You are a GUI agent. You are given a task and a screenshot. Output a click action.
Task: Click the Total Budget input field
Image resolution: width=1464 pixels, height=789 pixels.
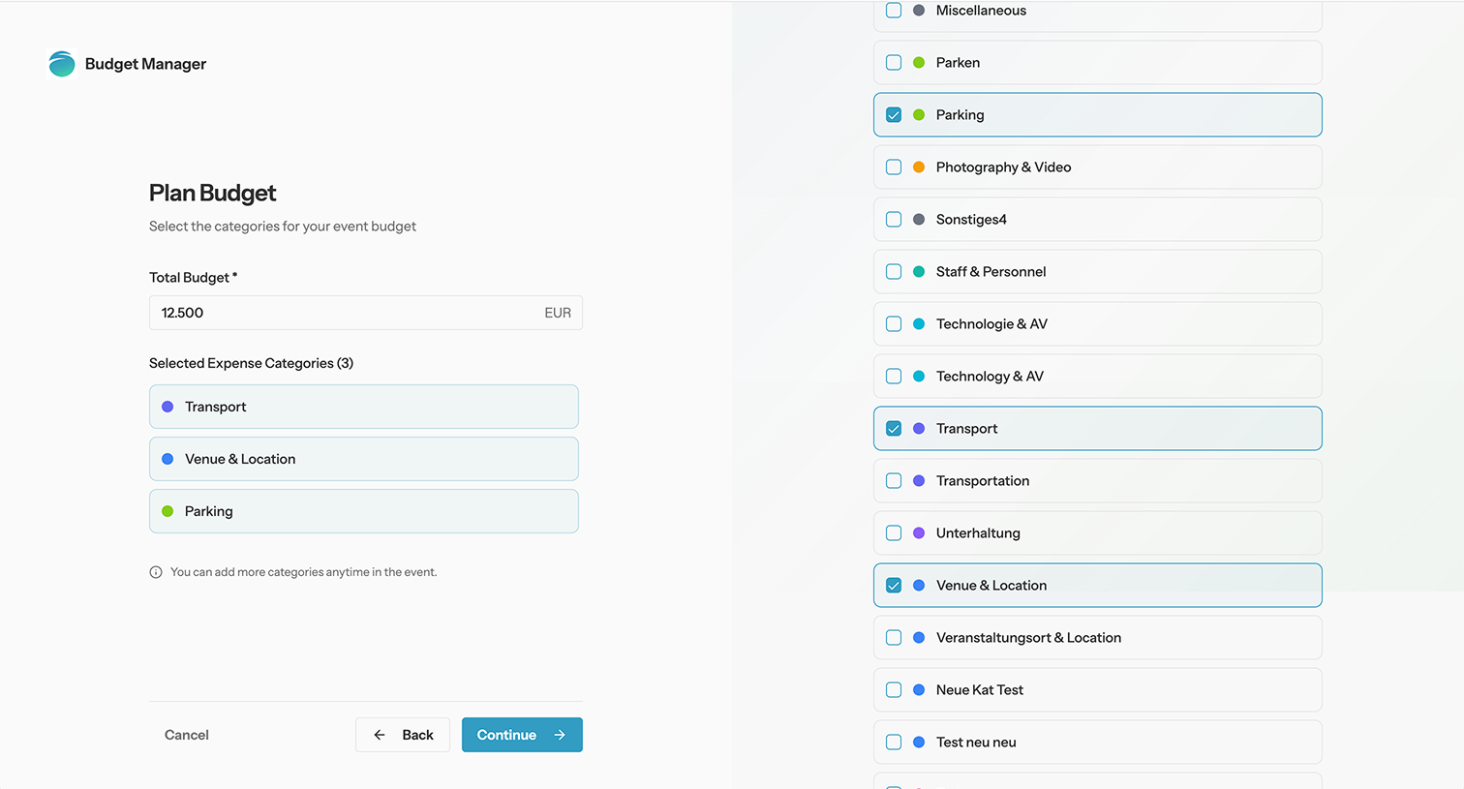(366, 313)
